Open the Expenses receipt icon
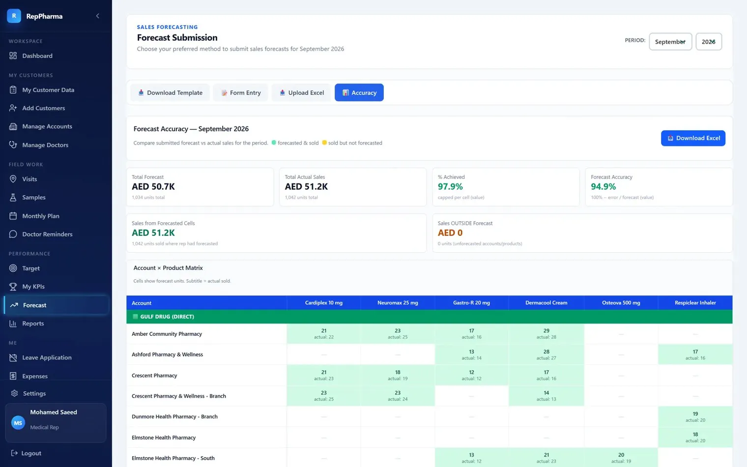747x467 pixels. click(13, 376)
